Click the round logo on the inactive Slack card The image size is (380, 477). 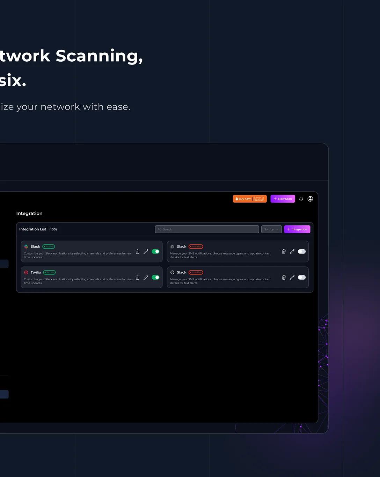point(172,272)
